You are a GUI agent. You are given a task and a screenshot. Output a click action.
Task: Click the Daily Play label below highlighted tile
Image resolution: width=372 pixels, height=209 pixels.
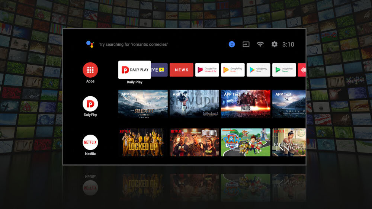click(x=135, y=82)
